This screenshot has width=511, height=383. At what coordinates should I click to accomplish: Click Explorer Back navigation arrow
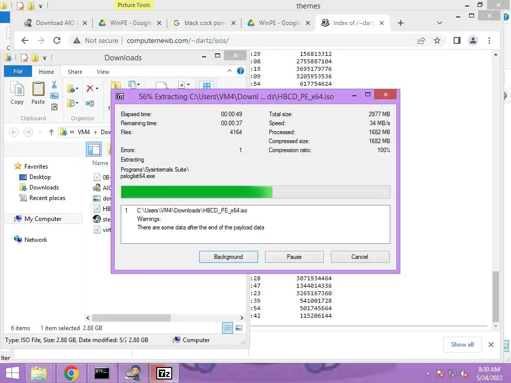[13, 132]
